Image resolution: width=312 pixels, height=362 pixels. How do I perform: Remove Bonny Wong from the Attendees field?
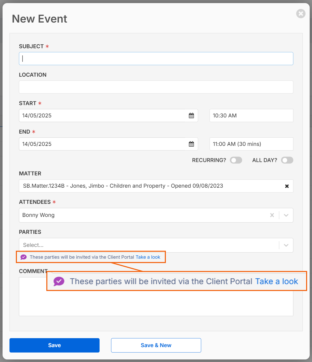point(272,215)
